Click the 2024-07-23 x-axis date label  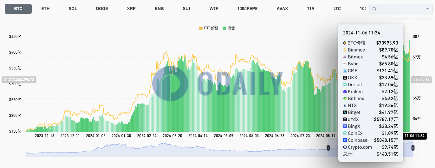(x=300, y=135)
